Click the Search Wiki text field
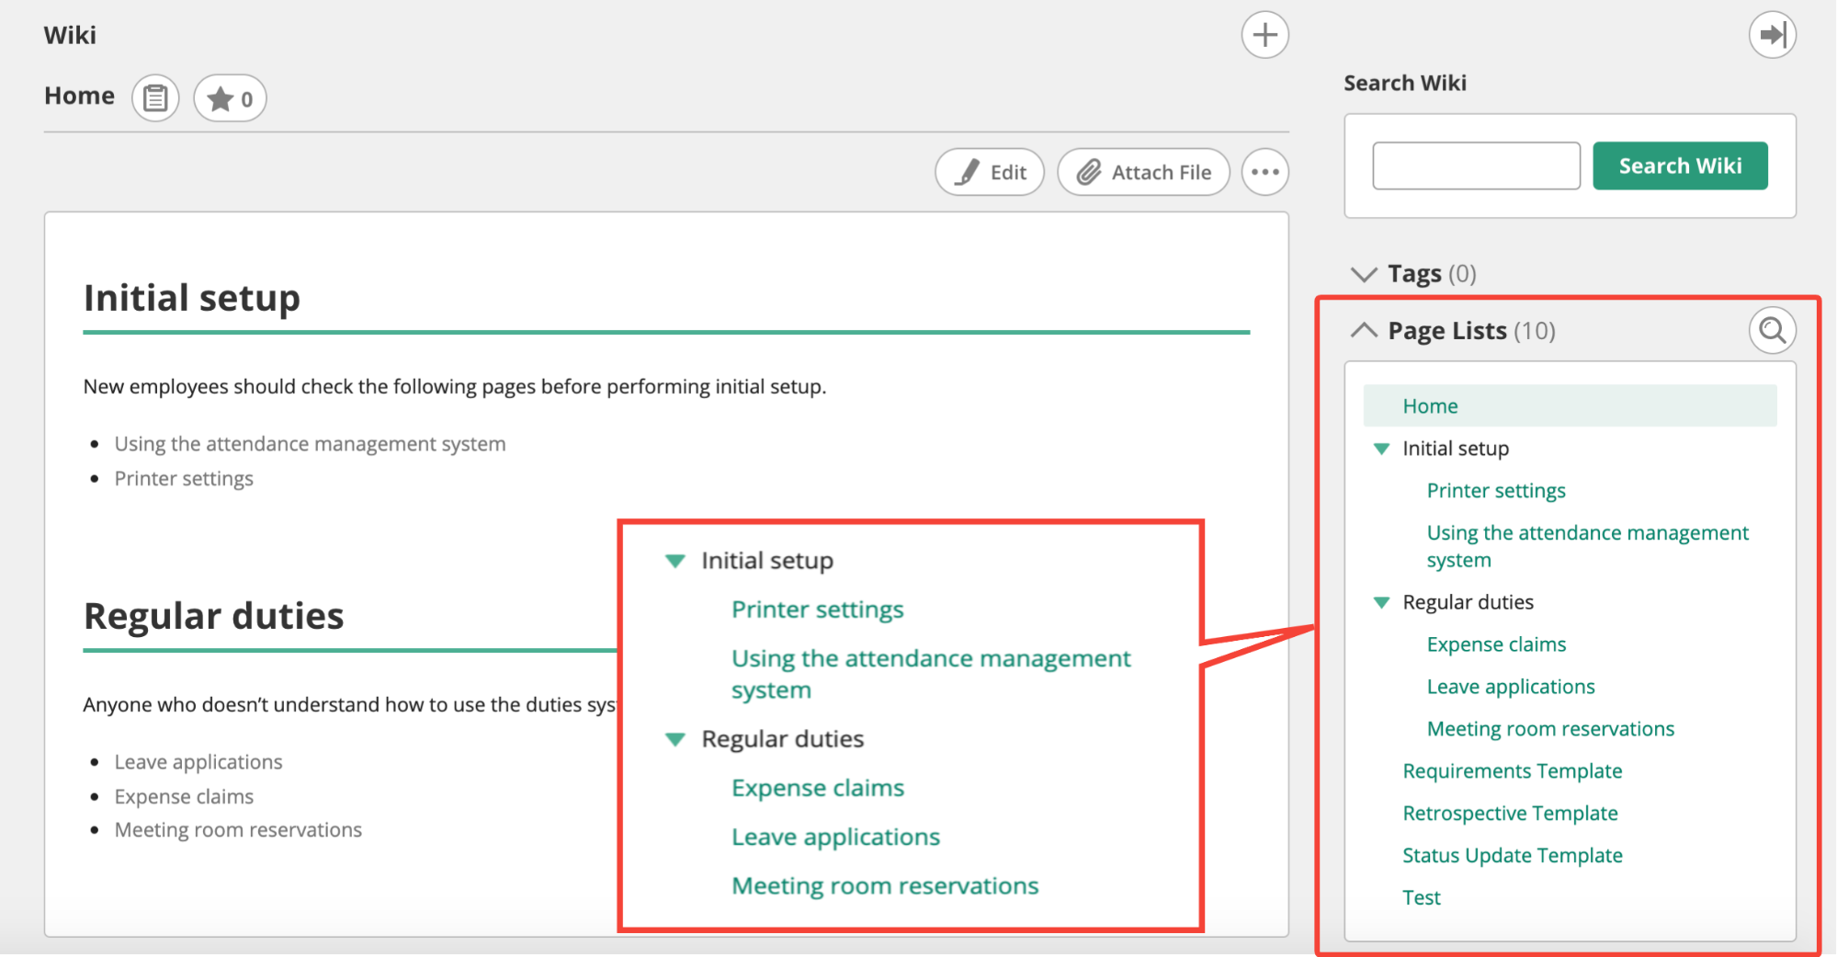1837x957 pixels. coord(1476,166)
